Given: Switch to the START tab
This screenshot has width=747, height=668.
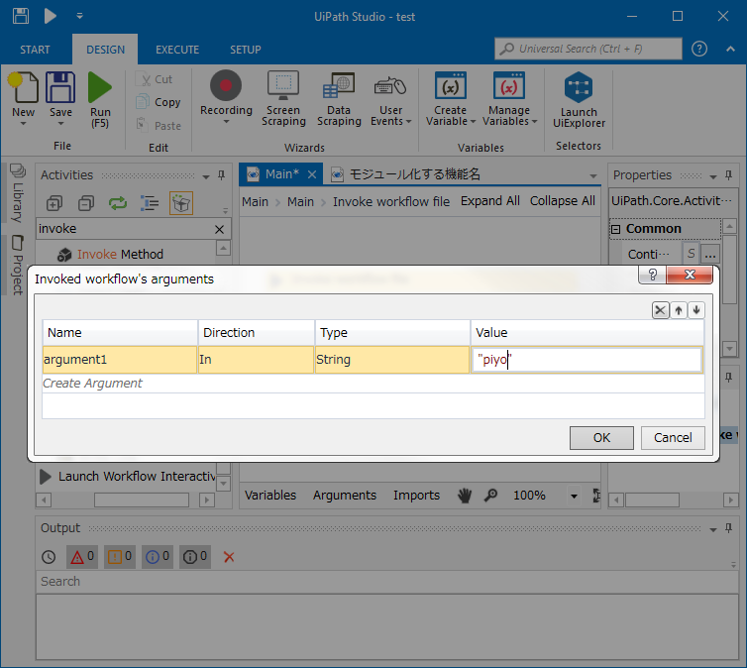Looking at the screenshot, I should pyautogui.click(x=35, y=50).
